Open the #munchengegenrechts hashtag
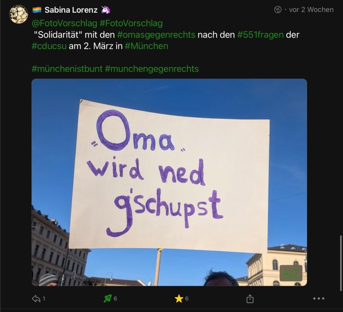 tap(152, 69)
